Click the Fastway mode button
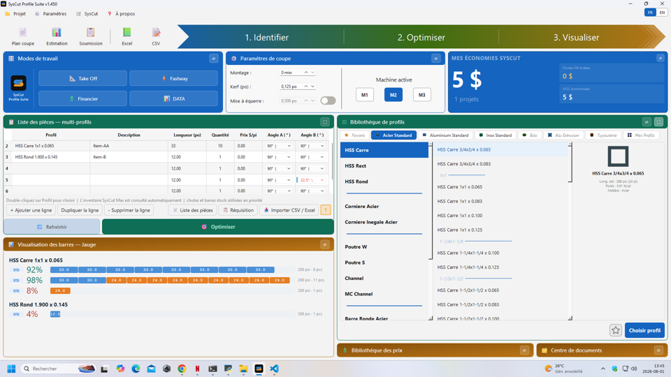The image size is (671, 377). pyautogui.click(x=174, y=78)
